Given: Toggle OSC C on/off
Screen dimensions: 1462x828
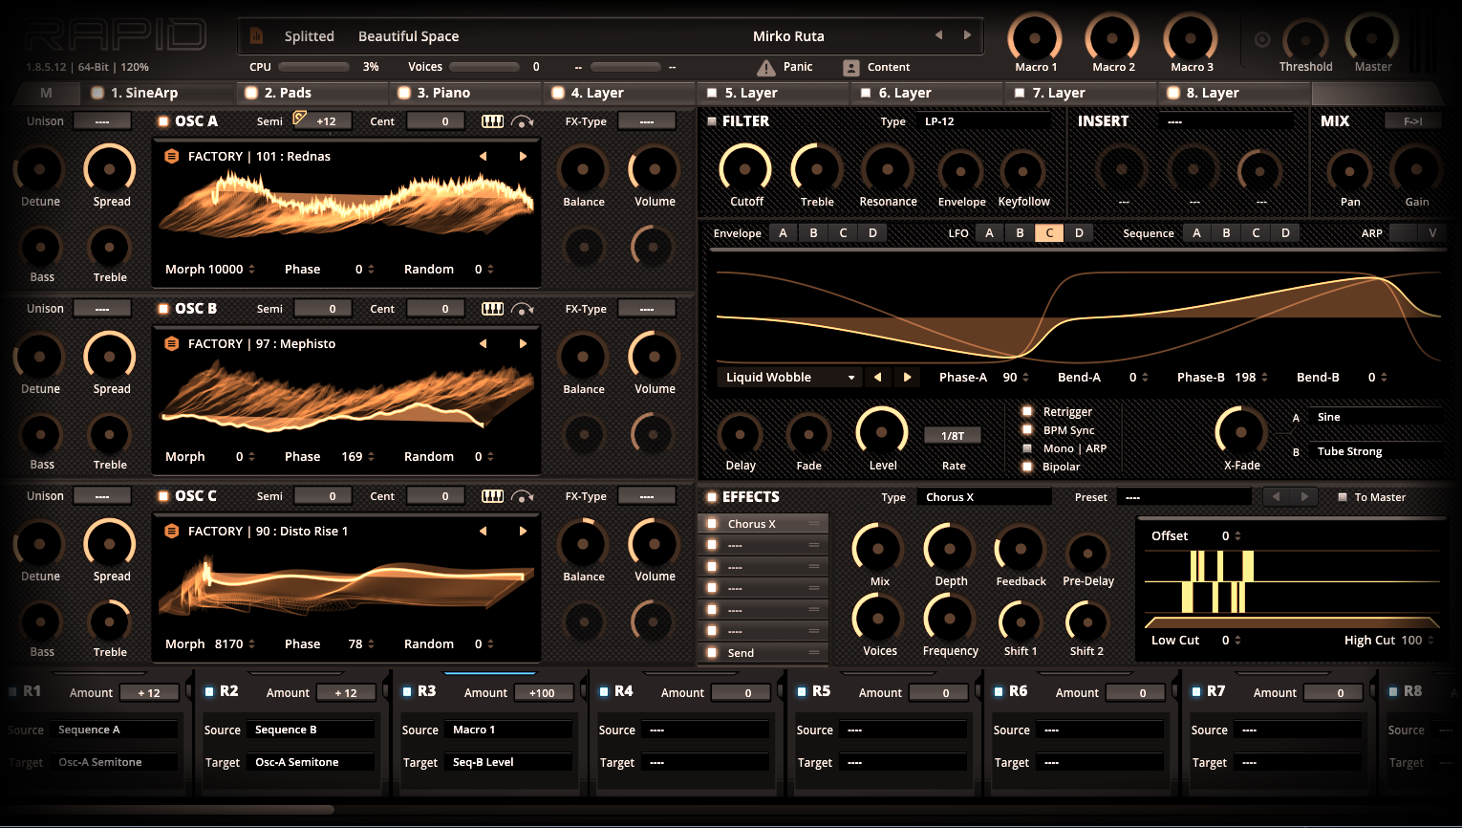Looking at the screenshot, I should tap(163, 496).
